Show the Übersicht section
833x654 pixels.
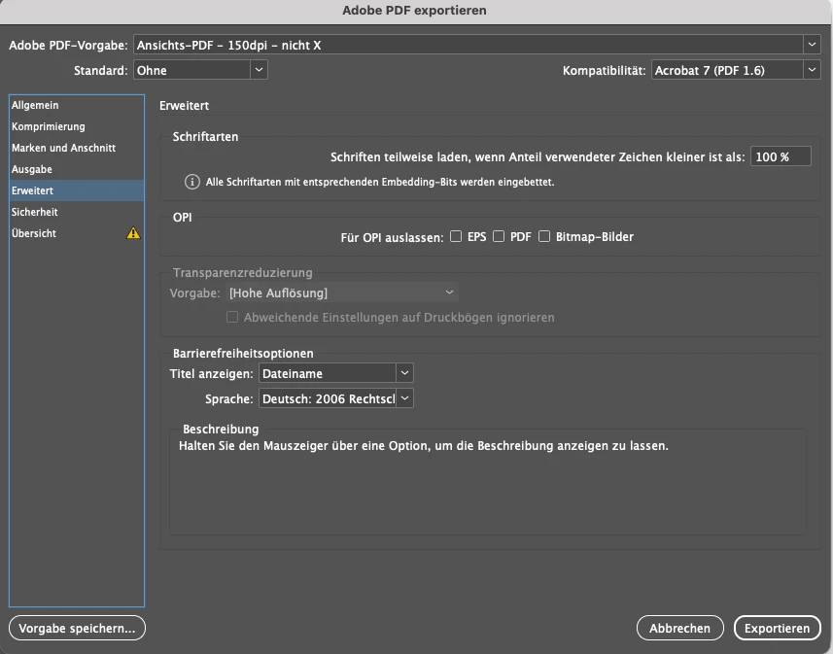coord(77,232)
